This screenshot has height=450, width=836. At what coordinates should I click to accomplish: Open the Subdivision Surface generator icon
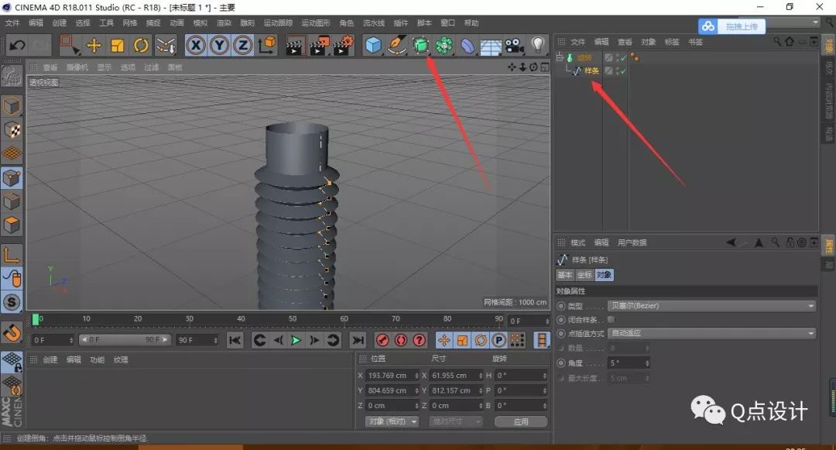coord(420,46)
